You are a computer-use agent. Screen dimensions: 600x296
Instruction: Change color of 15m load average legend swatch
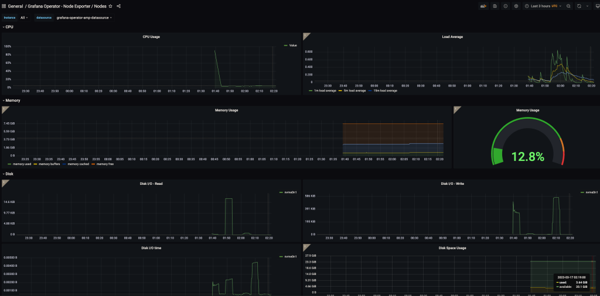click(370, 91)
